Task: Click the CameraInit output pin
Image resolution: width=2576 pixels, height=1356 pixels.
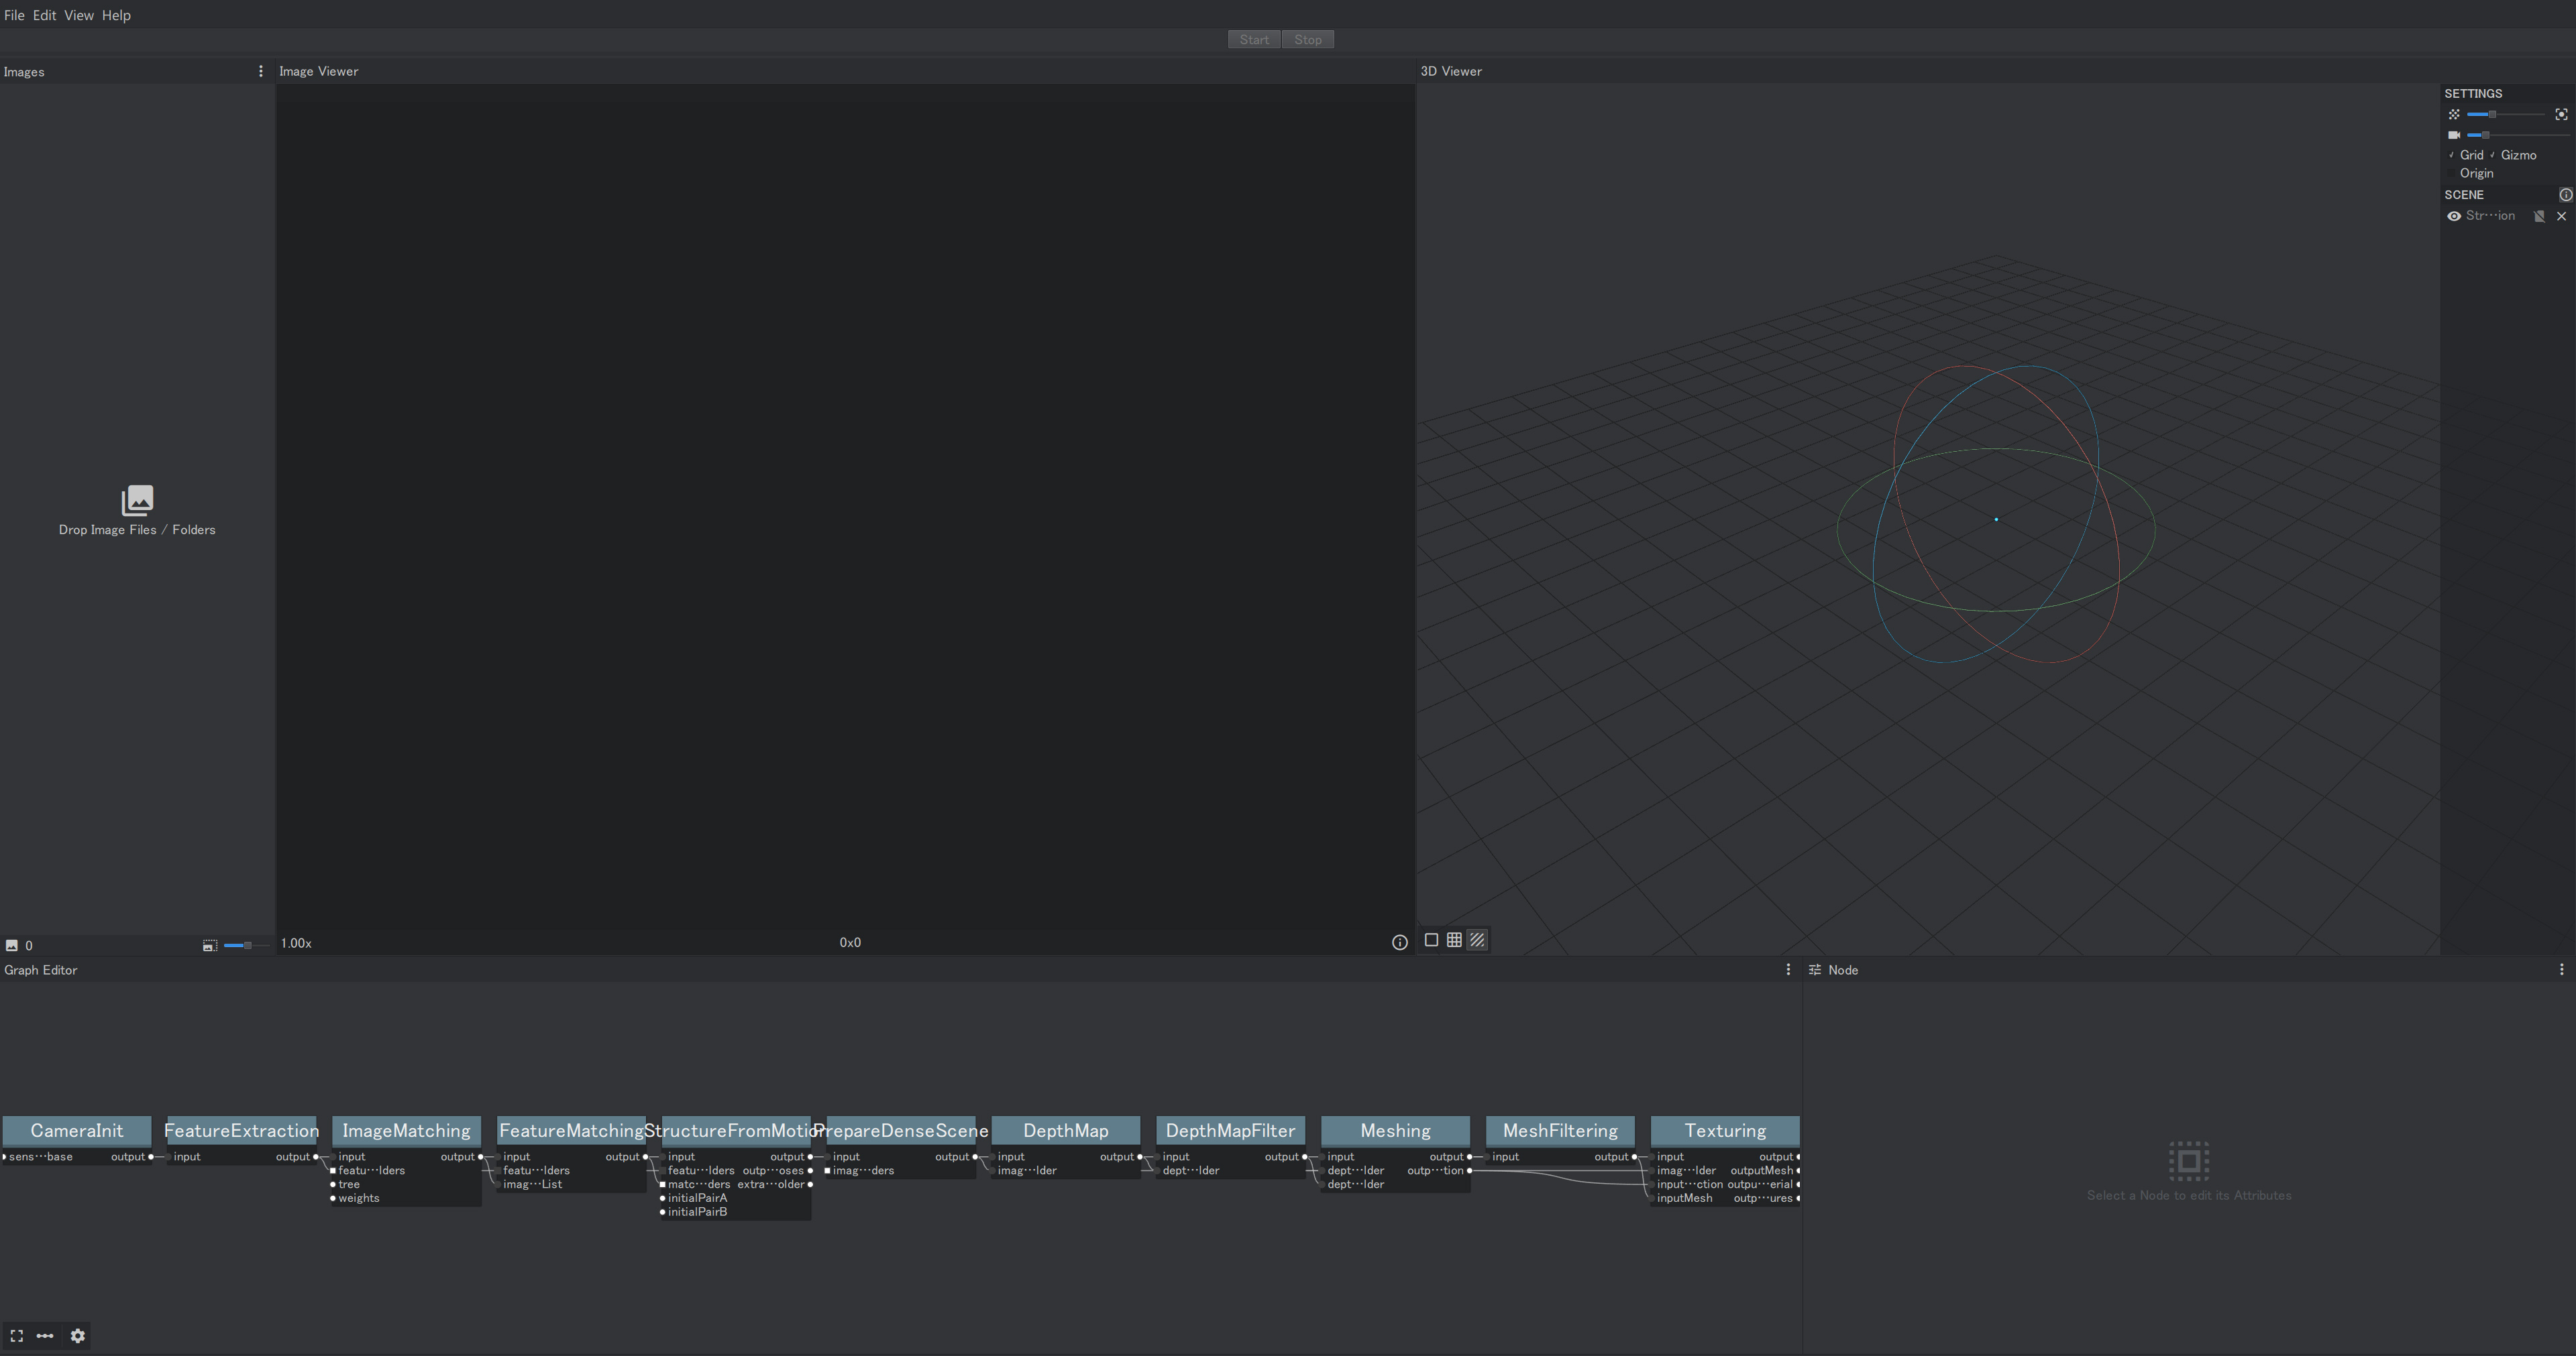Action: 151,1157
